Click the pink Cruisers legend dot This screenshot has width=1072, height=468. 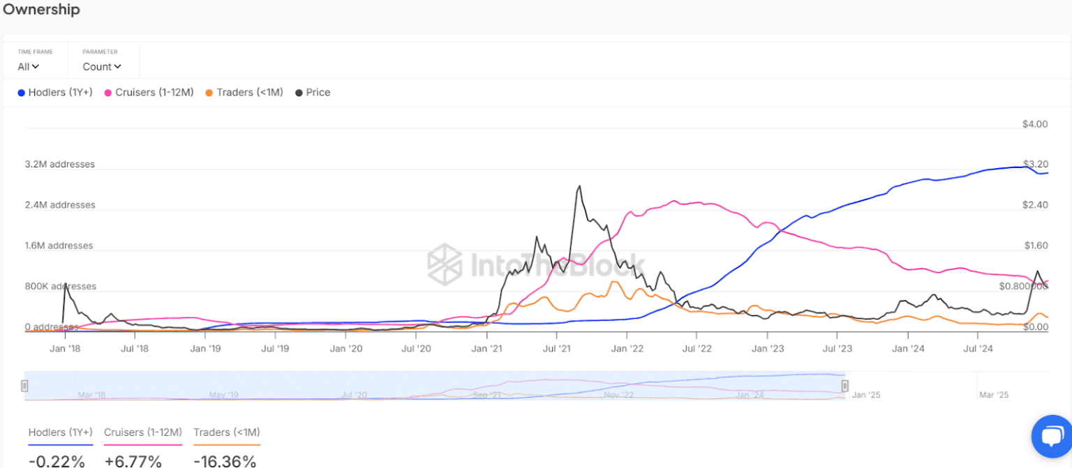pos(108,93)
